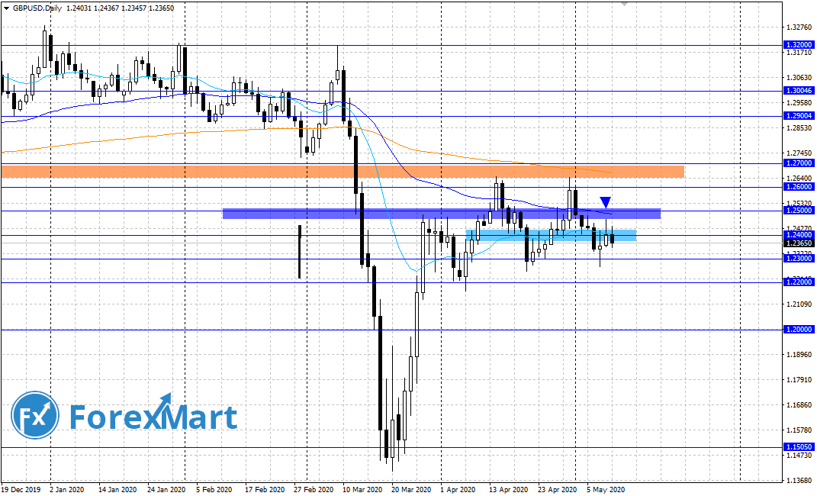Click the 1.20000 price level label
Image resolution: width=817 pixels, height=496 pixels.
pyautogui.click(x=797, y=330)
